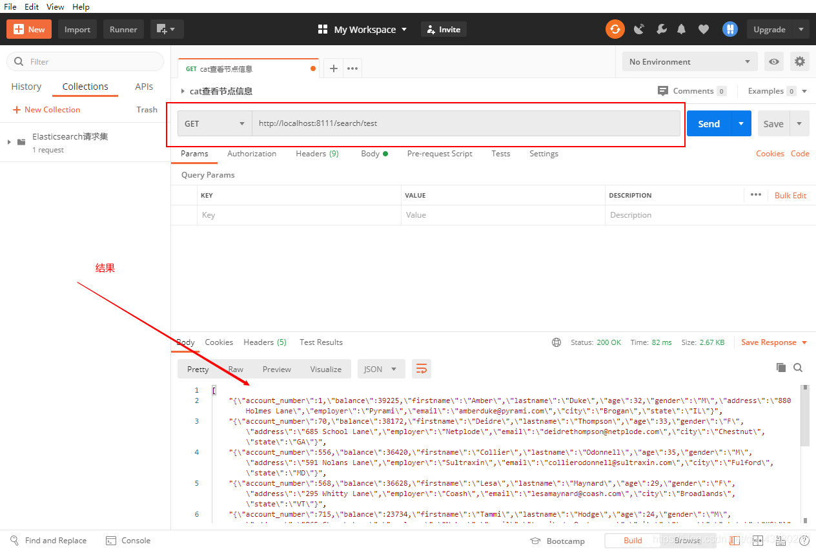This screenshot has height=551, width=816.
Task: Click the Import button
Action: pos(77,29)
